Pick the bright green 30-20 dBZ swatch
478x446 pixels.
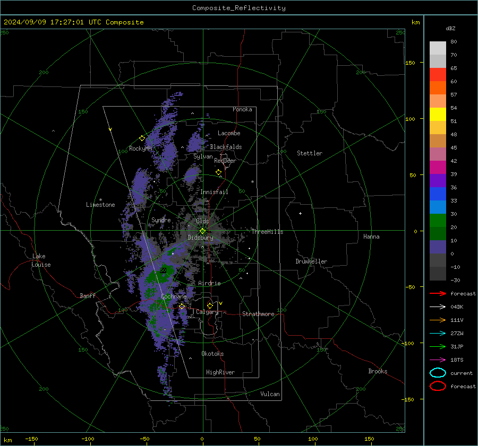click(438, 221)
